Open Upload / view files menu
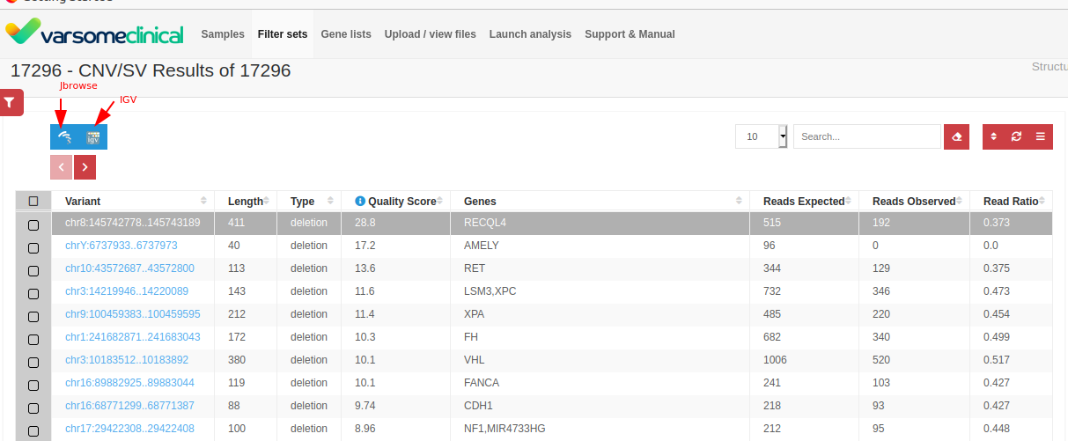 pyautogui.click(x=431, y=34)
